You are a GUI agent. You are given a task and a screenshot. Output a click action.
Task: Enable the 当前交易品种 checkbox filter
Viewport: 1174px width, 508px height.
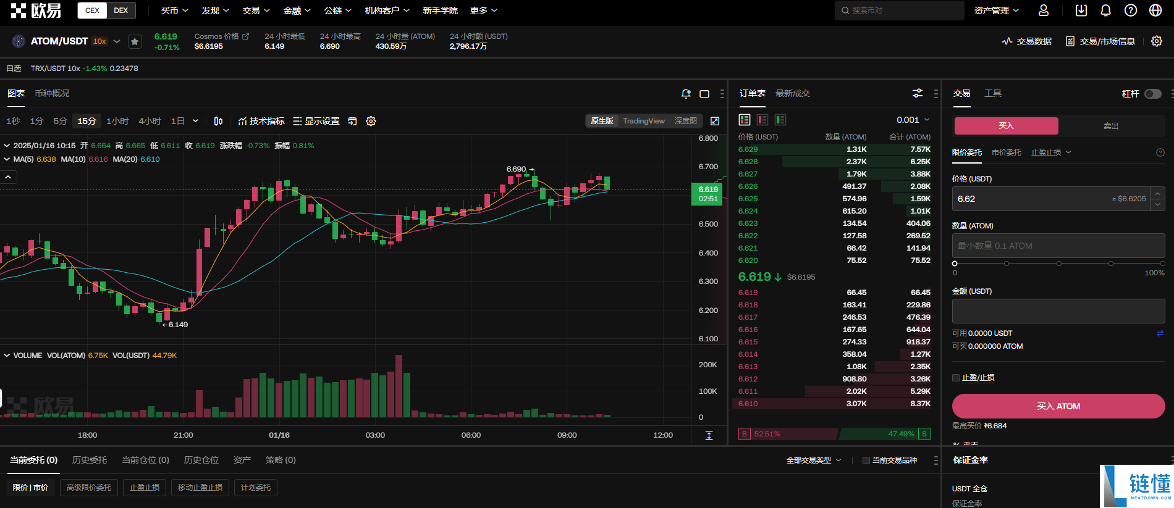pyautogui.click(x=866, y=460)
